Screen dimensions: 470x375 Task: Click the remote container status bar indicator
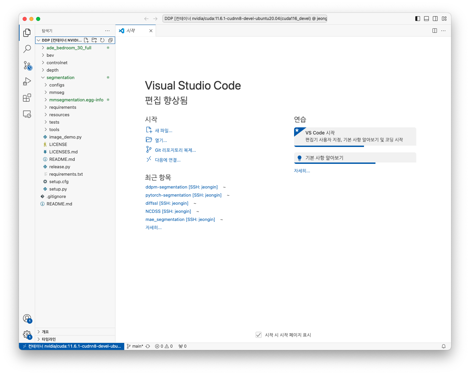pyautogui.click(x=72, y=346)
